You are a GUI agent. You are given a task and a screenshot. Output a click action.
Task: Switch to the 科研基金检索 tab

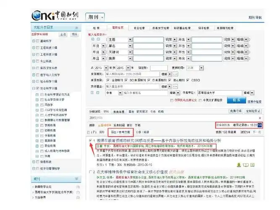tap(182, 28)
